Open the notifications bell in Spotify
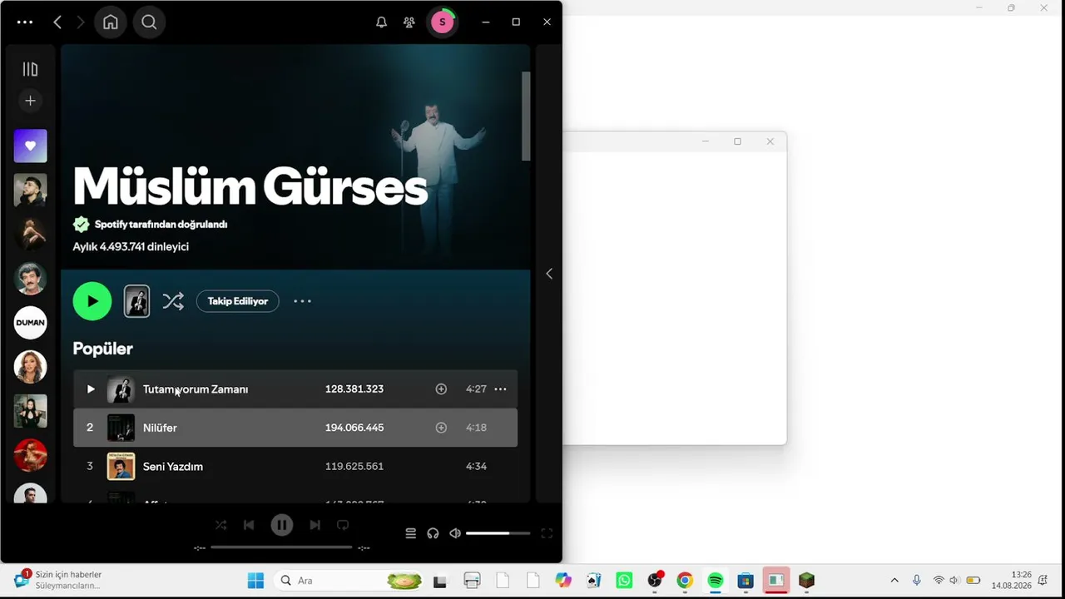1065x599 pixels. [x=381, y=22]
